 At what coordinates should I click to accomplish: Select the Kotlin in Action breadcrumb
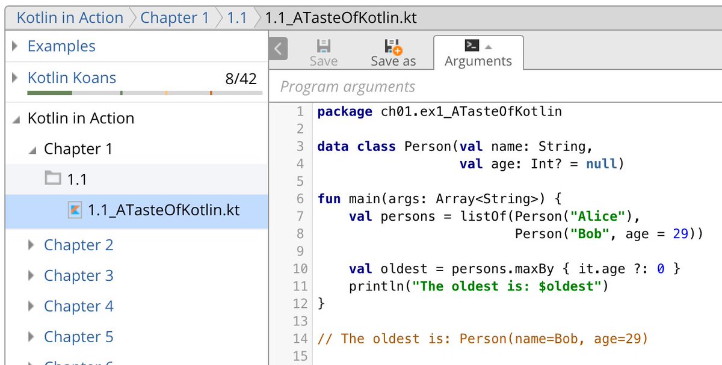click(x=70, y=18)
